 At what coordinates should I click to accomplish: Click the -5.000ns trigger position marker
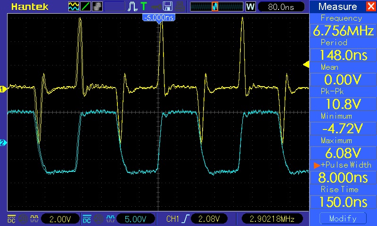coord(159,18)
